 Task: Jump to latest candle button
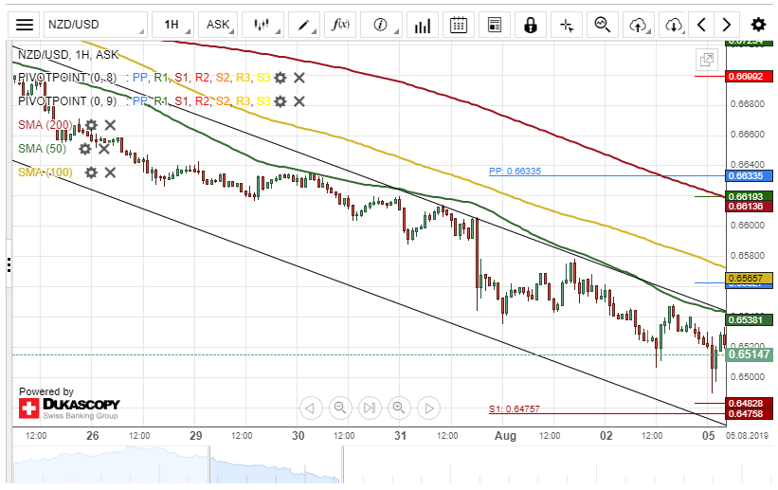[x=370, y=408]
